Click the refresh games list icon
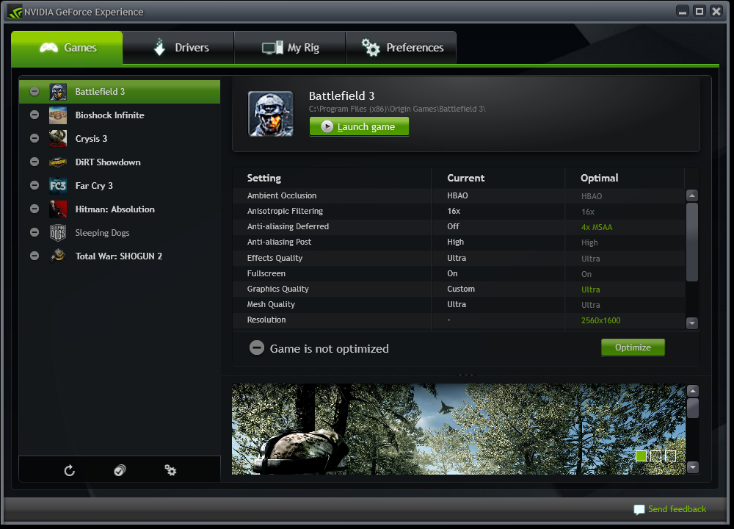734x529 pixels. click(x=70, y=470)
